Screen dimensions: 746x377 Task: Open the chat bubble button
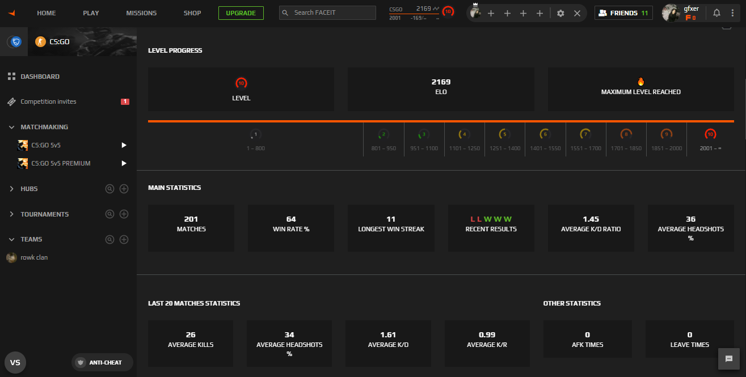tap(729, 358)
